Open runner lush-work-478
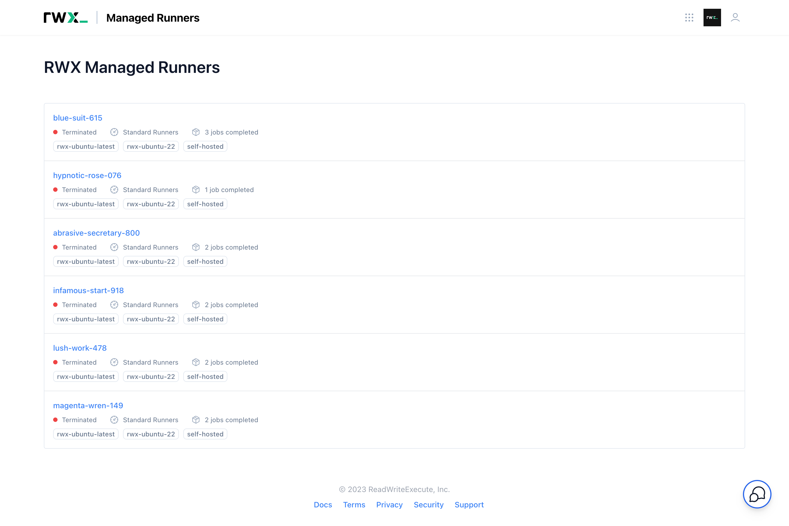The height and width of the screenshot is (526, 789). tap(80, 348)
